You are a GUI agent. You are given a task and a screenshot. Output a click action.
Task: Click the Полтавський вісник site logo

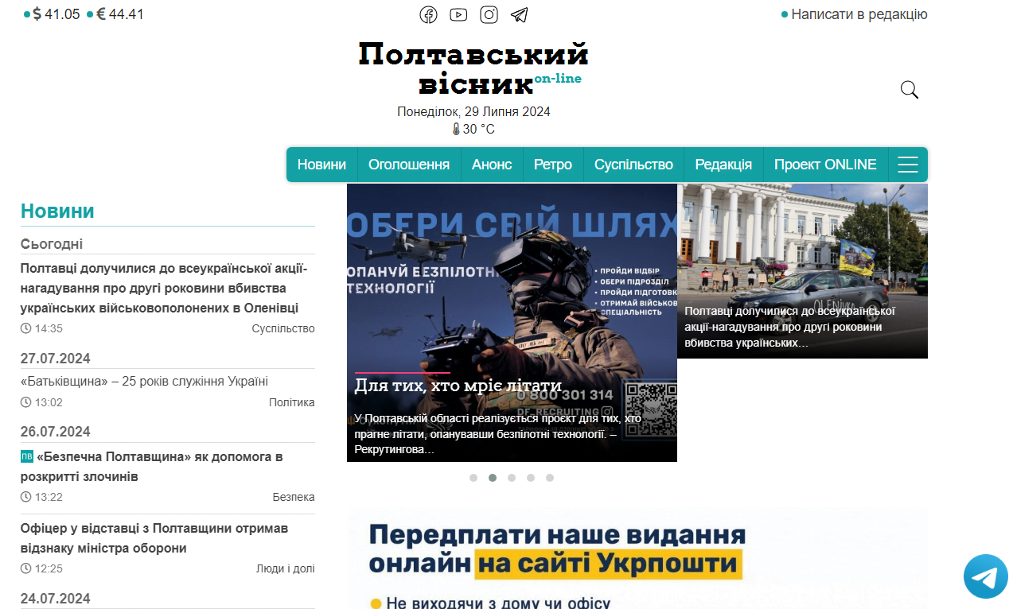click(473, 68)
